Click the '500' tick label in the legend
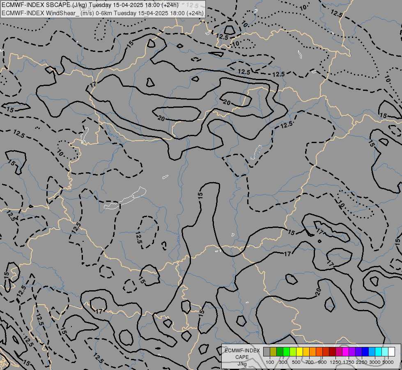402x370 pixels. click(296, 362)
